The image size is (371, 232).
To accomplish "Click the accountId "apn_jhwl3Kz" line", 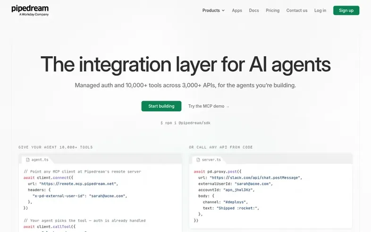I will click(227, 190).
